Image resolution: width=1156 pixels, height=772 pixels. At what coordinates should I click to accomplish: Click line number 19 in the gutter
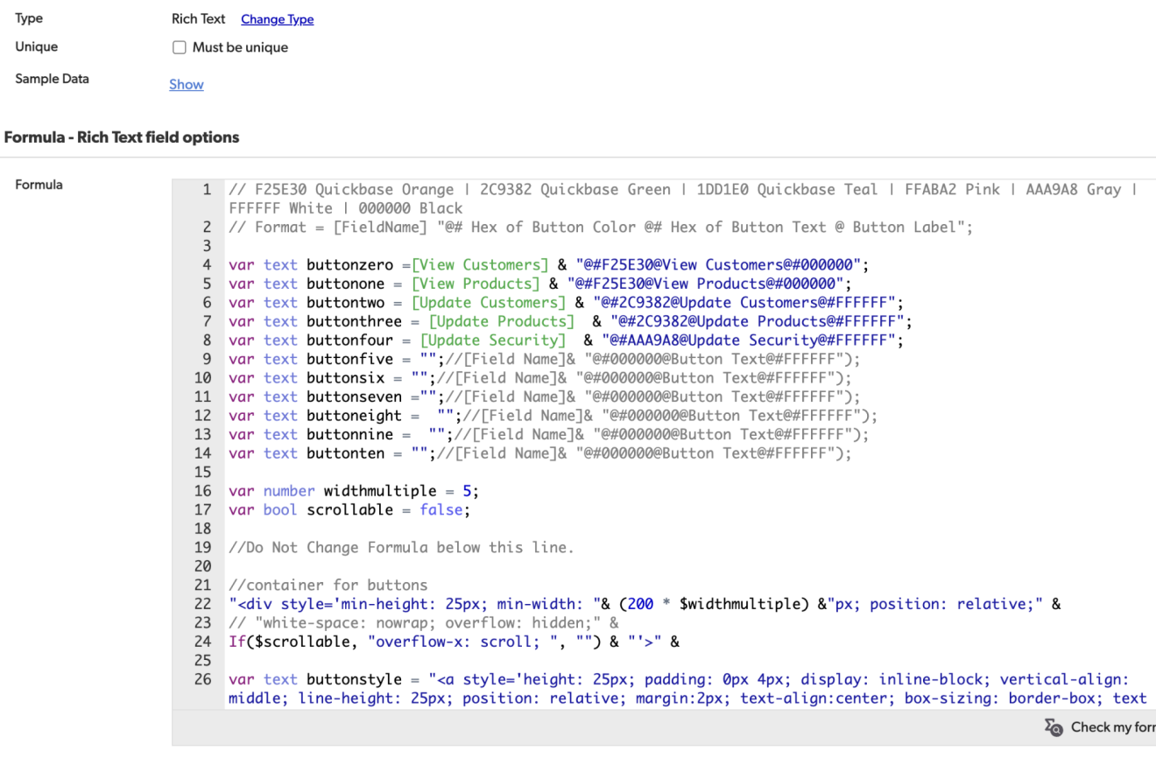pos(203,548)
